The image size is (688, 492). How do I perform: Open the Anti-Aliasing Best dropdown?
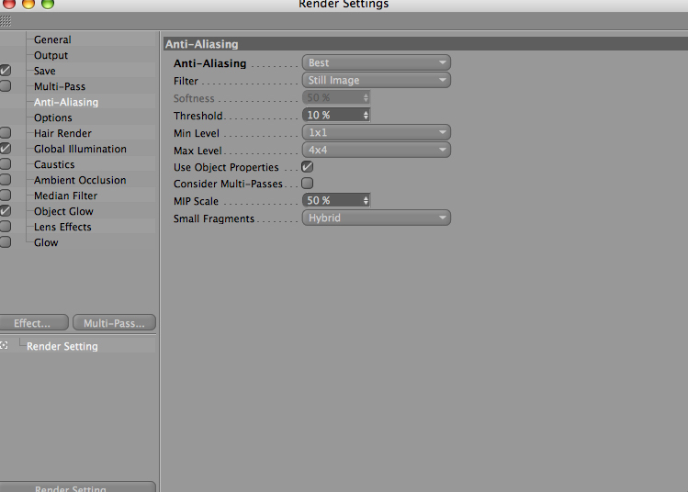(377, 62)
